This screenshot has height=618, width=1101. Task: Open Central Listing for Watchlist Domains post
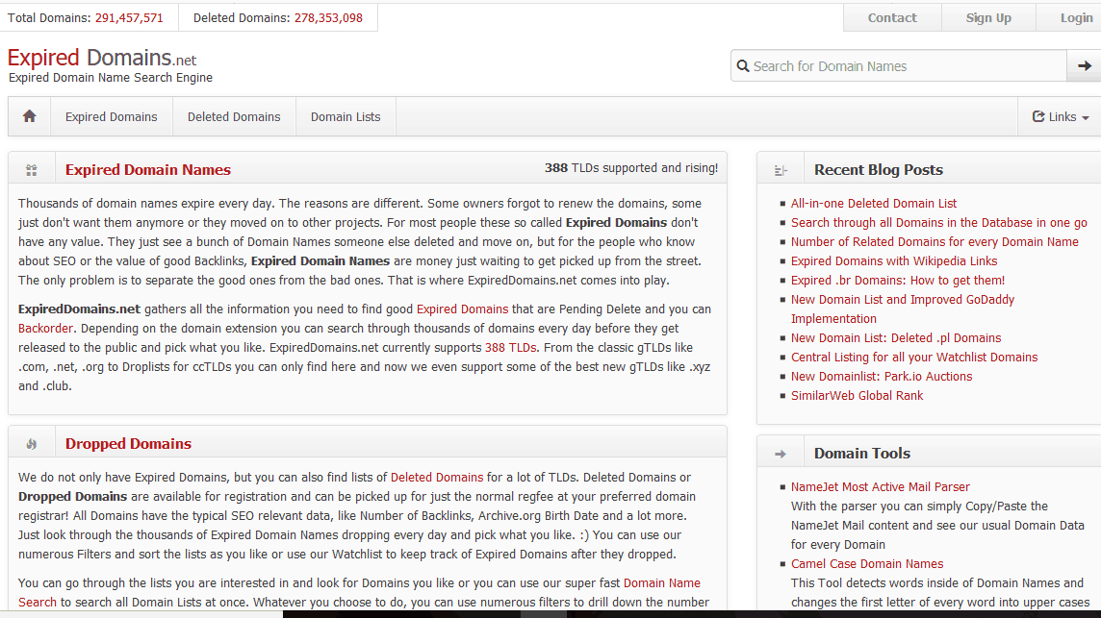(x=914, y=357)
